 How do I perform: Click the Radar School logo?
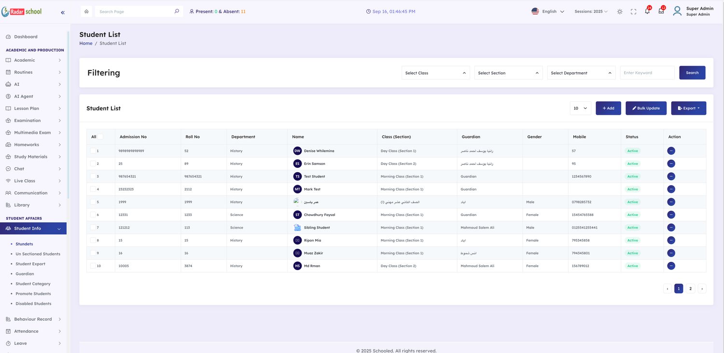coord(22,11)
